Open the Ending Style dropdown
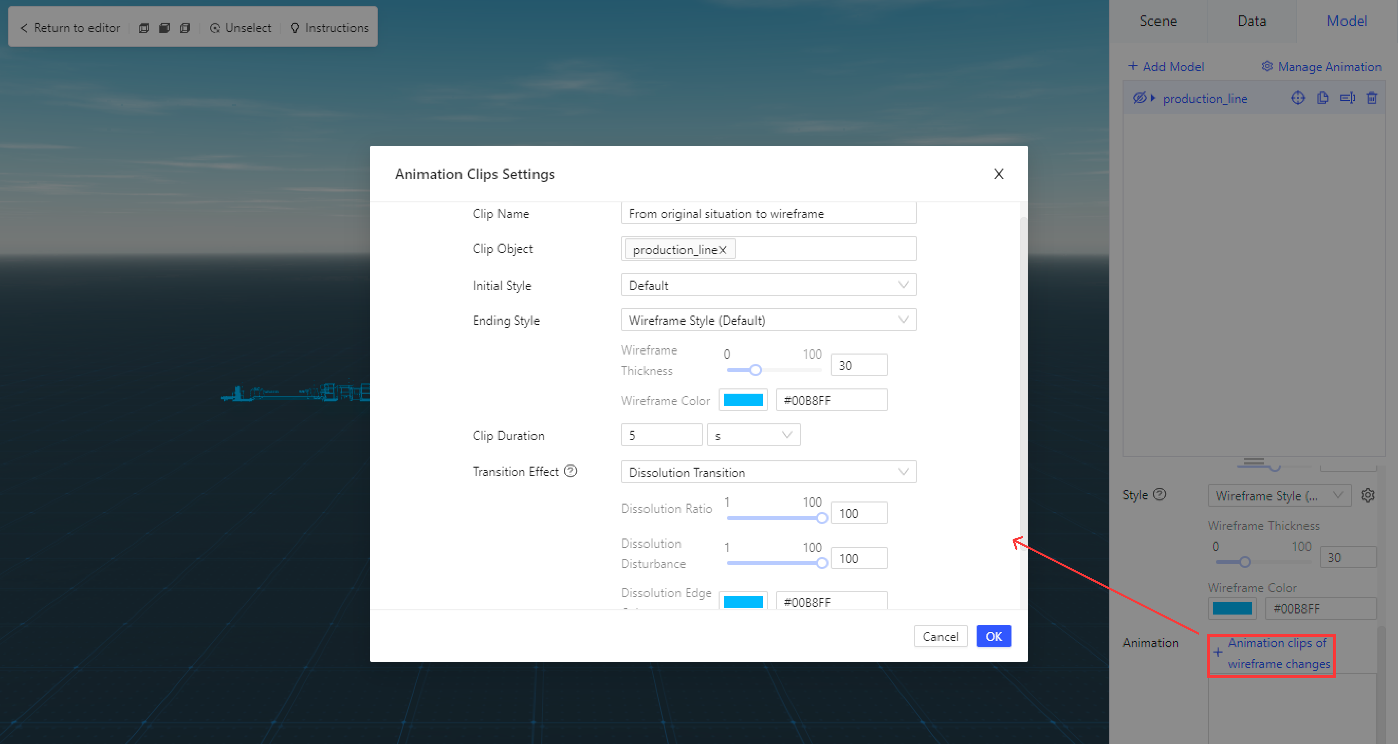The width and height of the screenshot is (1398, 744). click(x=768, y=320)
